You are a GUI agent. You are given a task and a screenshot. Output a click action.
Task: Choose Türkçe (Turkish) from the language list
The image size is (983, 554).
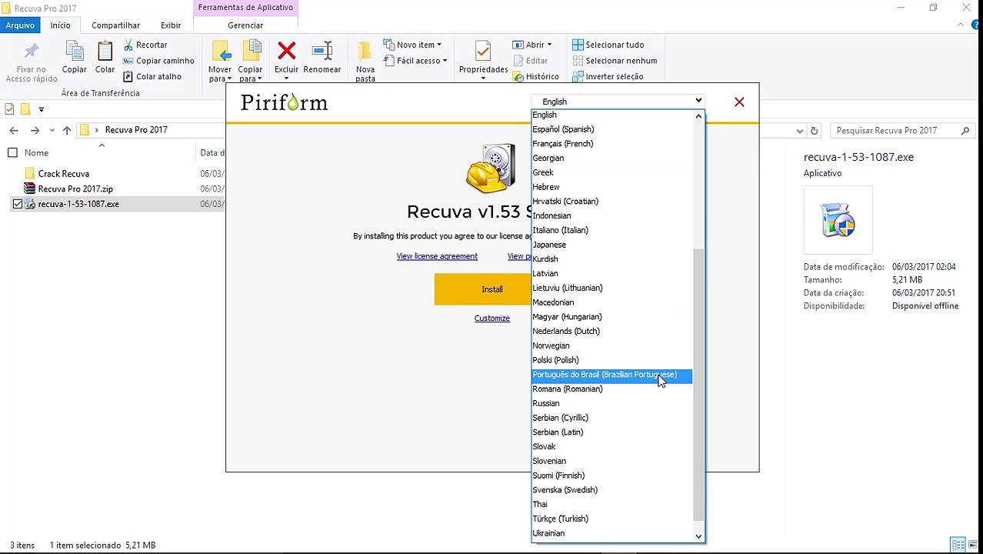pyautogui.click(x=560, y=519)
